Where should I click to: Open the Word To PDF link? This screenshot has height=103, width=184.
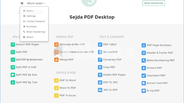[x=68, y=88]
